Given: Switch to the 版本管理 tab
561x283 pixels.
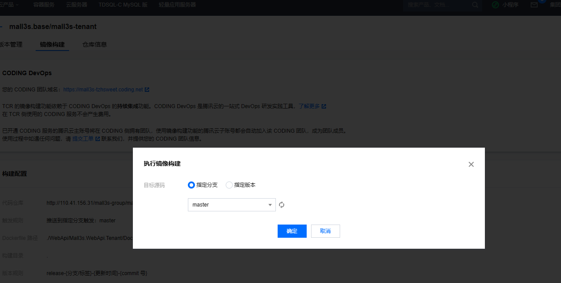Looking at the screenshot, I should pos(11,44).
